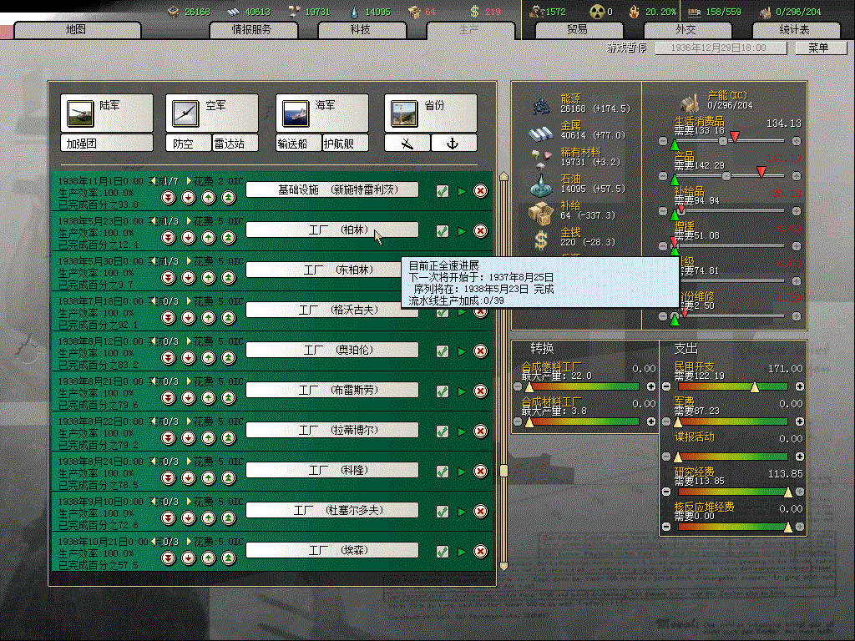Screen dimensions: 855x641
Task: Switch to the 统计表 tab
Action: 796,30
